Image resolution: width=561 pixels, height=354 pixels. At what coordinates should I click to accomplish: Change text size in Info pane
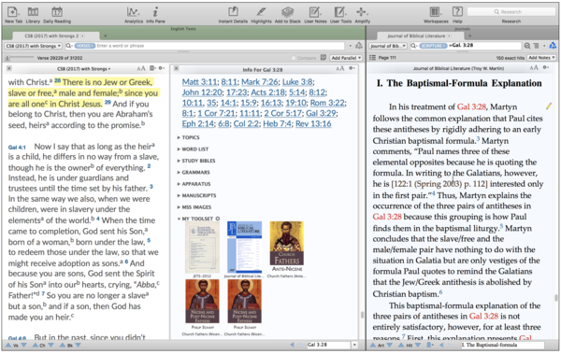(340, 69)
